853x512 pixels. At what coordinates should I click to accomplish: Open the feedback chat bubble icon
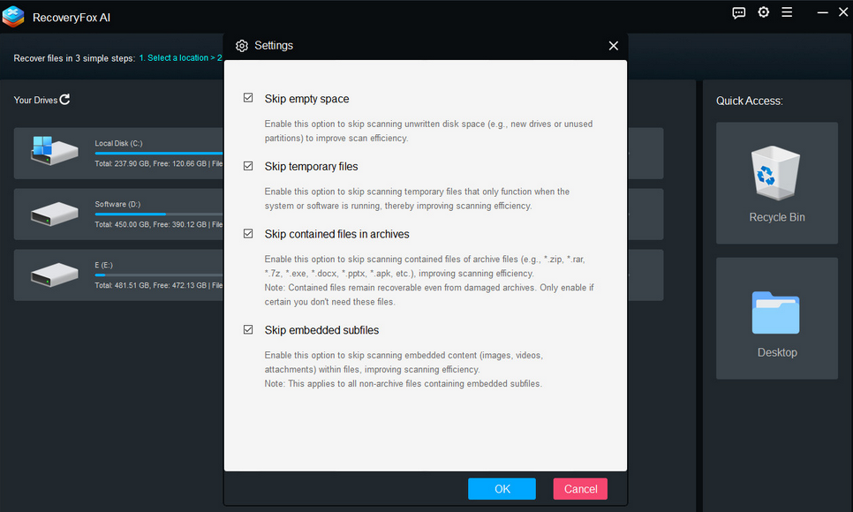738,12
